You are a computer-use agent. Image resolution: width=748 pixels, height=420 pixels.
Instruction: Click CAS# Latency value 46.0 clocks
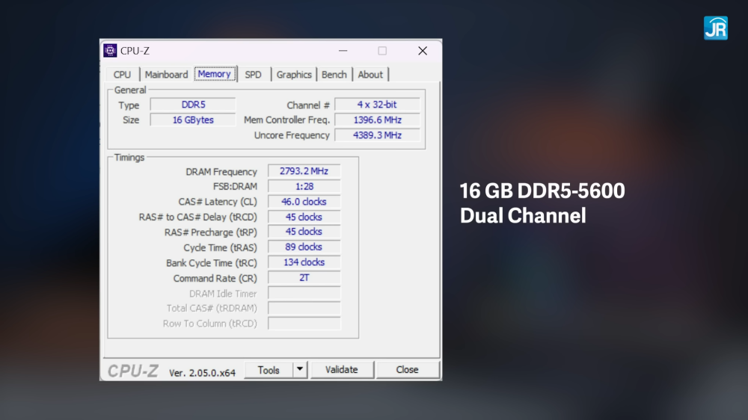point(304,202)
